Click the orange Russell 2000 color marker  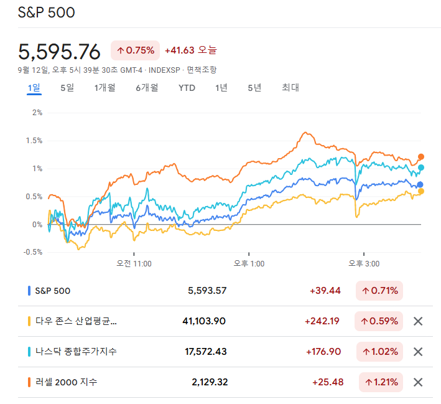point(29,382)
